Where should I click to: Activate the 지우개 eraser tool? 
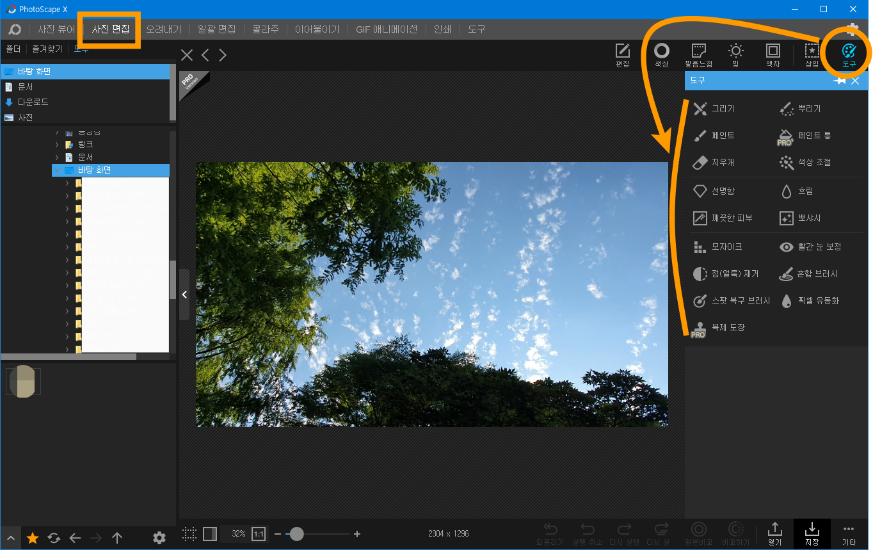[714, 163]
